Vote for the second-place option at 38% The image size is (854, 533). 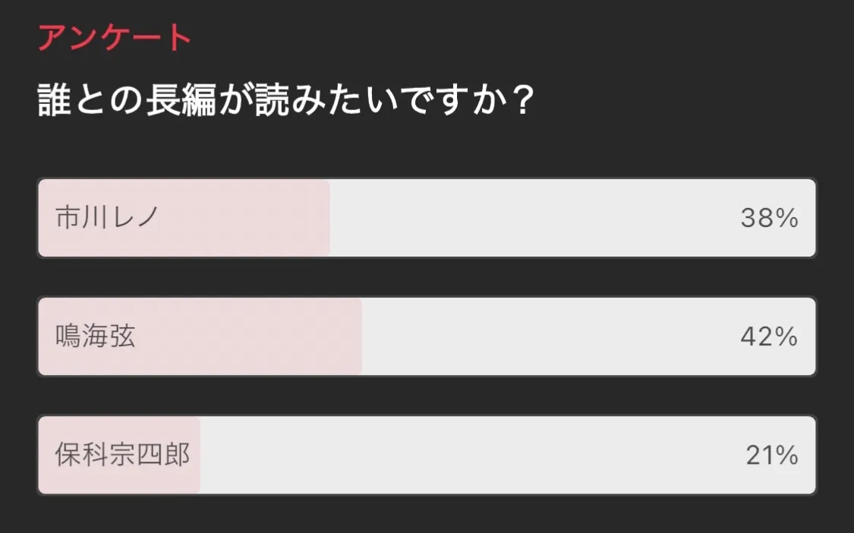coord(427,218)
